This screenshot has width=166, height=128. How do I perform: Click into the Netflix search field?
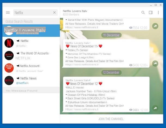[x=35, y=13]
